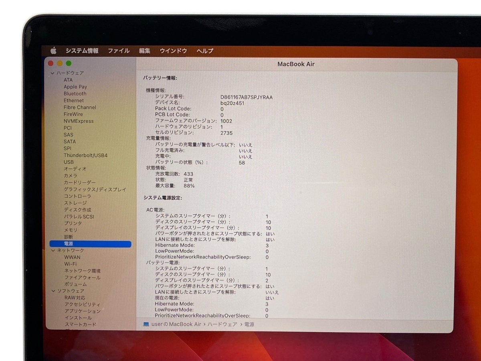Open the Apple menu

(x=53, y=51)
